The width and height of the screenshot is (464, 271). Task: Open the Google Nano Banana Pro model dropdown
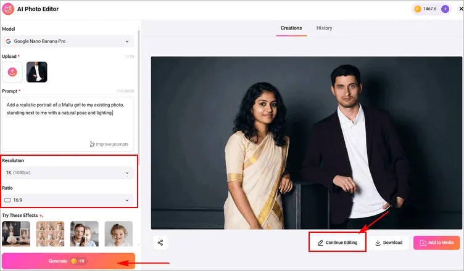point(68,41)
